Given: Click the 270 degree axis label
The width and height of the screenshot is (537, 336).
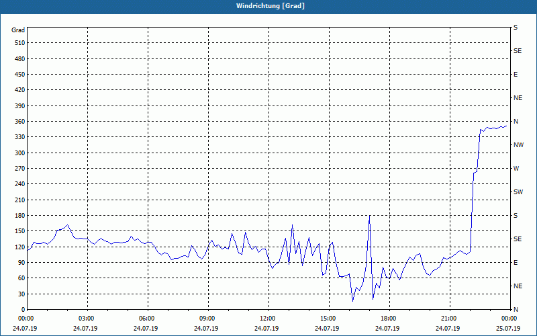Looking at the screenshot, I should [20, 169].
